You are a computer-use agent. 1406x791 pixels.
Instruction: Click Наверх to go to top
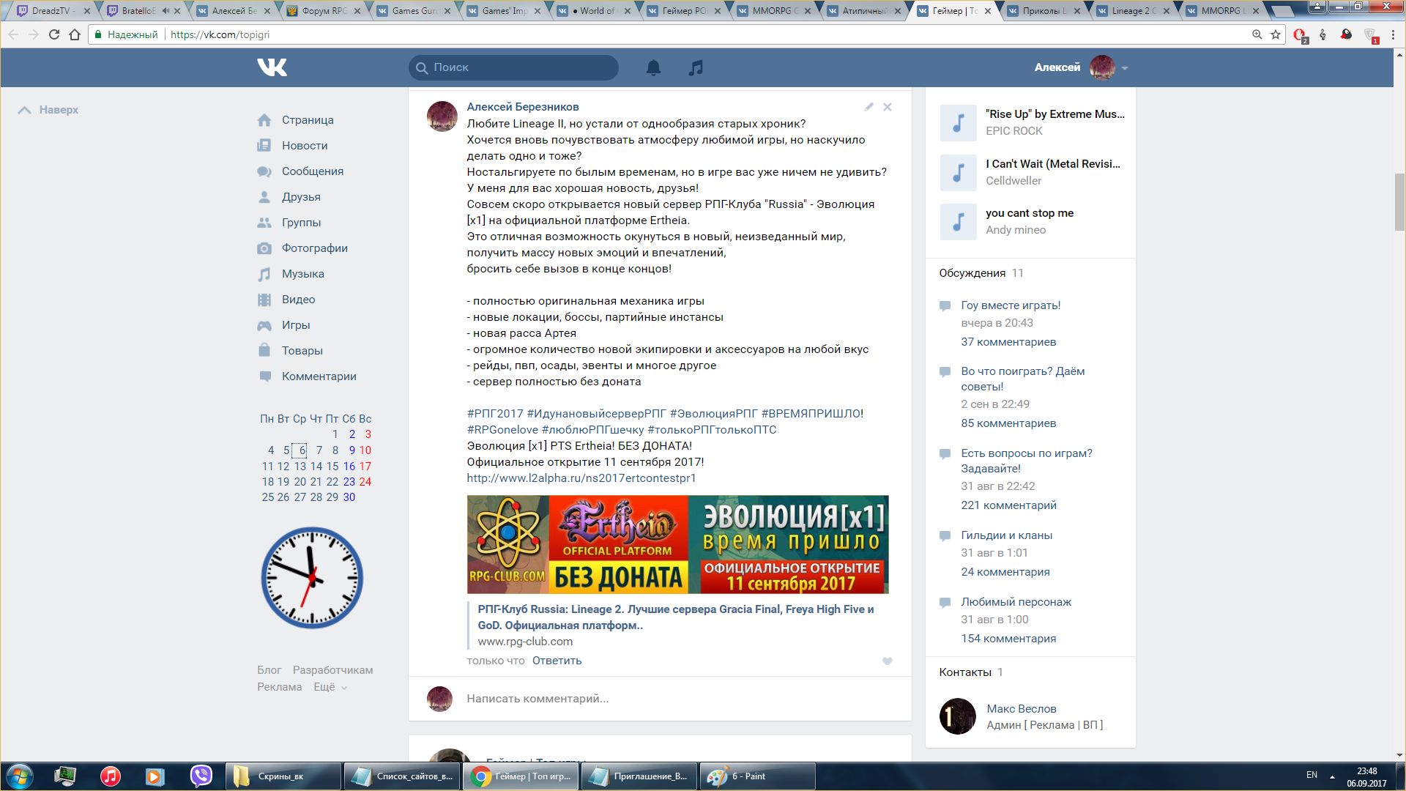click(48, 110)
